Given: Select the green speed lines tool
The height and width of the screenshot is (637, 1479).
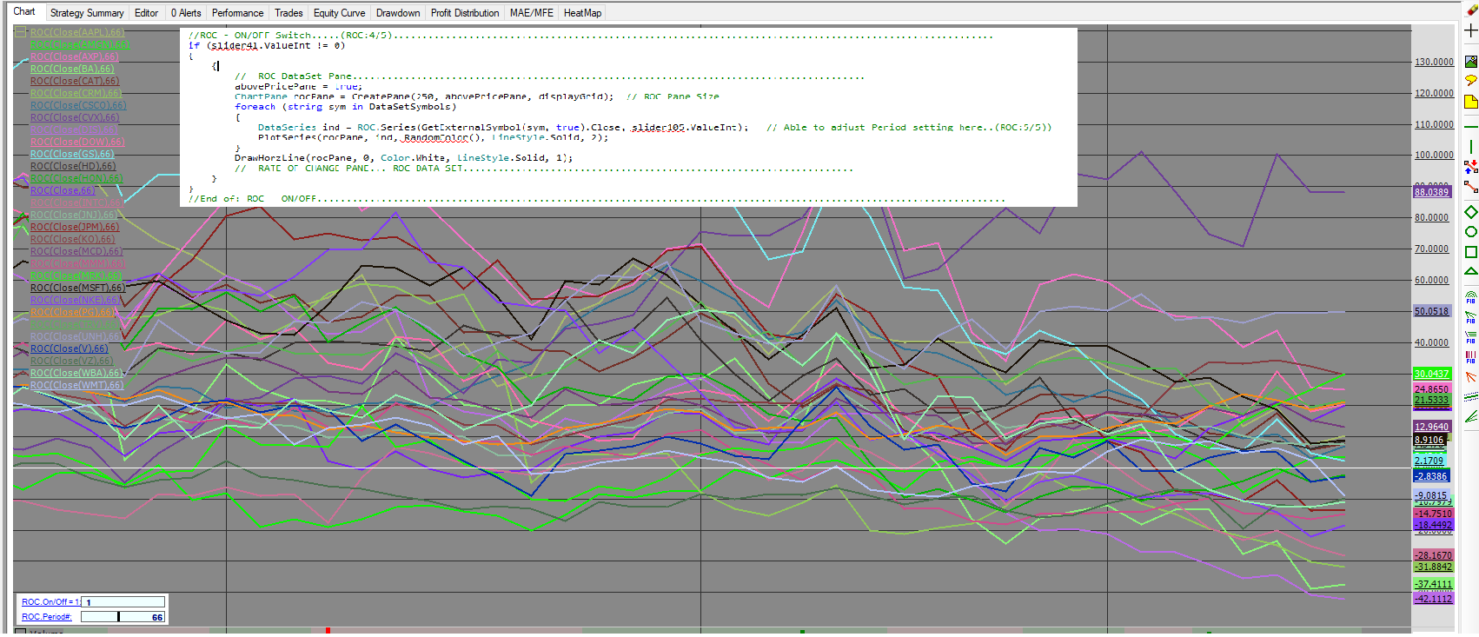Looking at the screenshot, I should pyautogui.click(x=1470, y=417).
